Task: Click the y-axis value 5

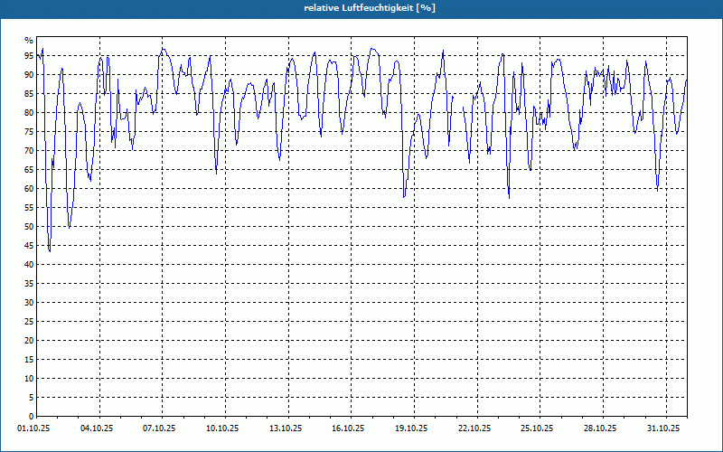Action: [32, 398]
